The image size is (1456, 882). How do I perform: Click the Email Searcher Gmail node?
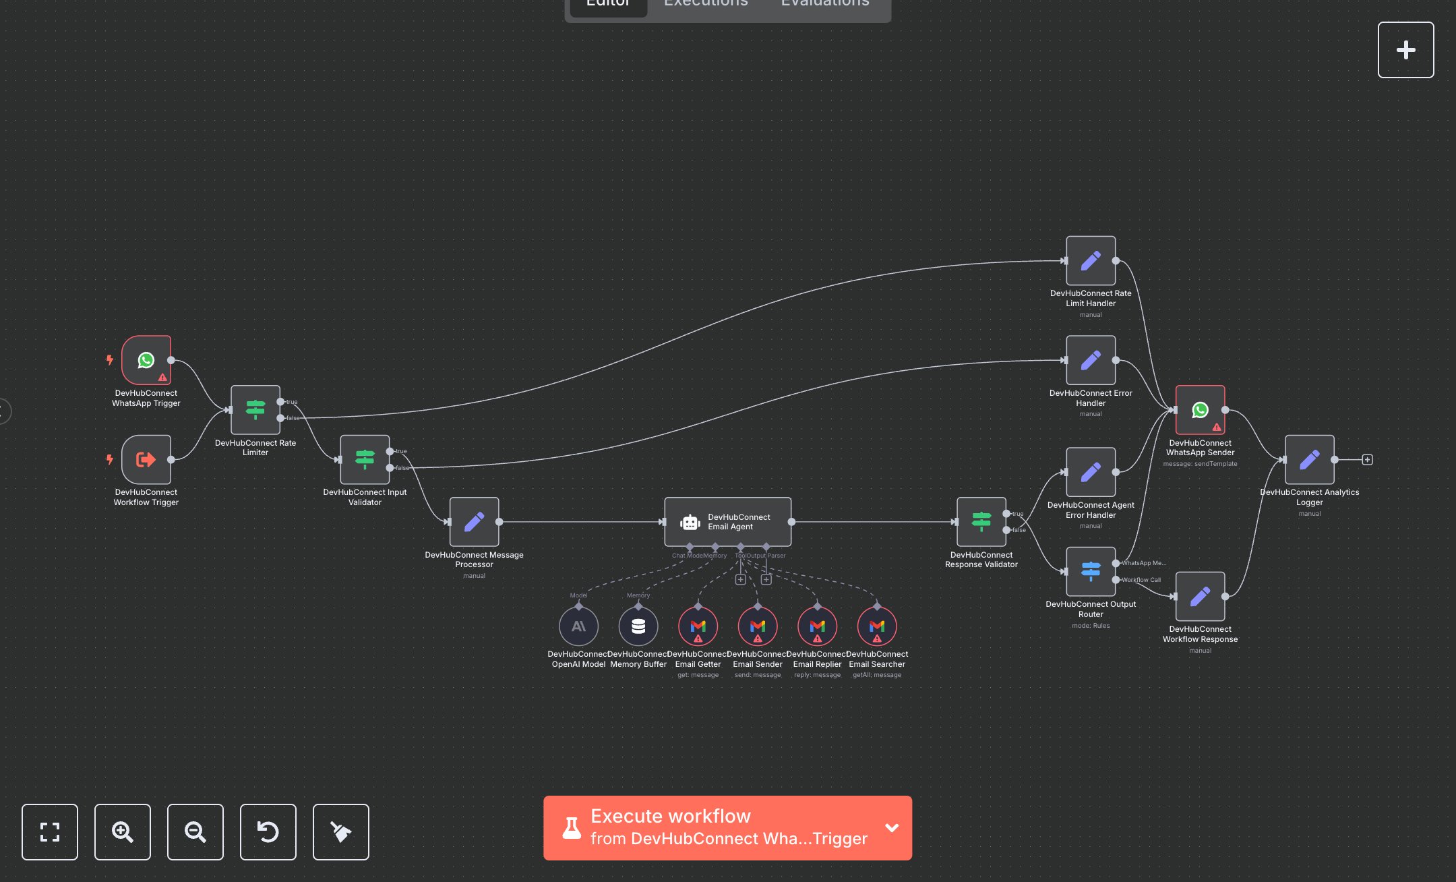click(876, 626)
